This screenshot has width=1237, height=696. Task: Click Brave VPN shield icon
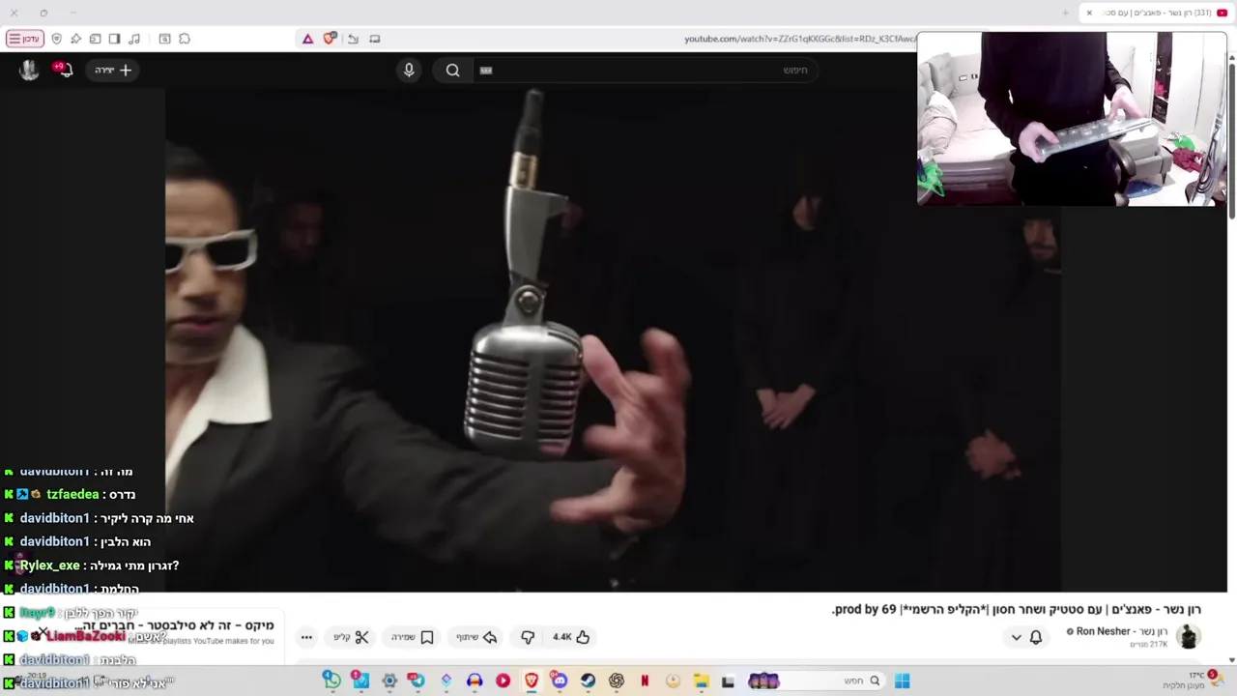[x=57, y=39]
